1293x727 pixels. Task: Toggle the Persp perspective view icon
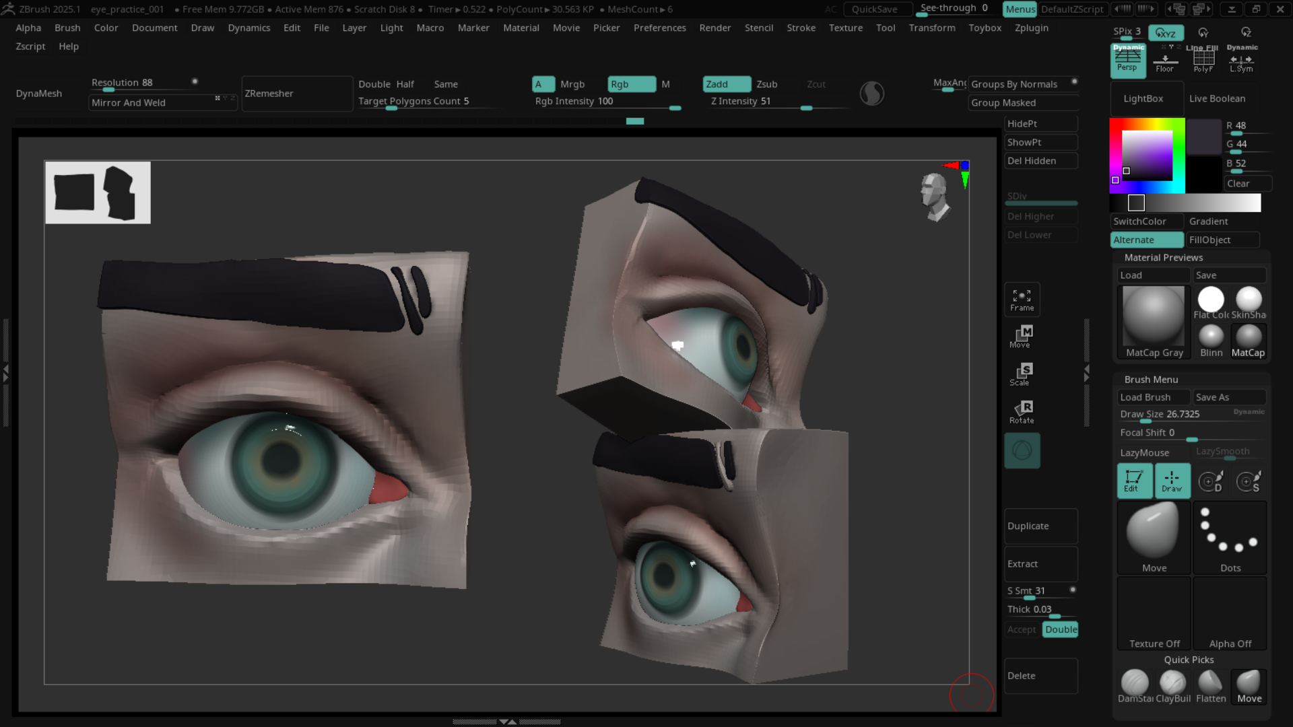pyautogui.click(x=1127, y=61)
